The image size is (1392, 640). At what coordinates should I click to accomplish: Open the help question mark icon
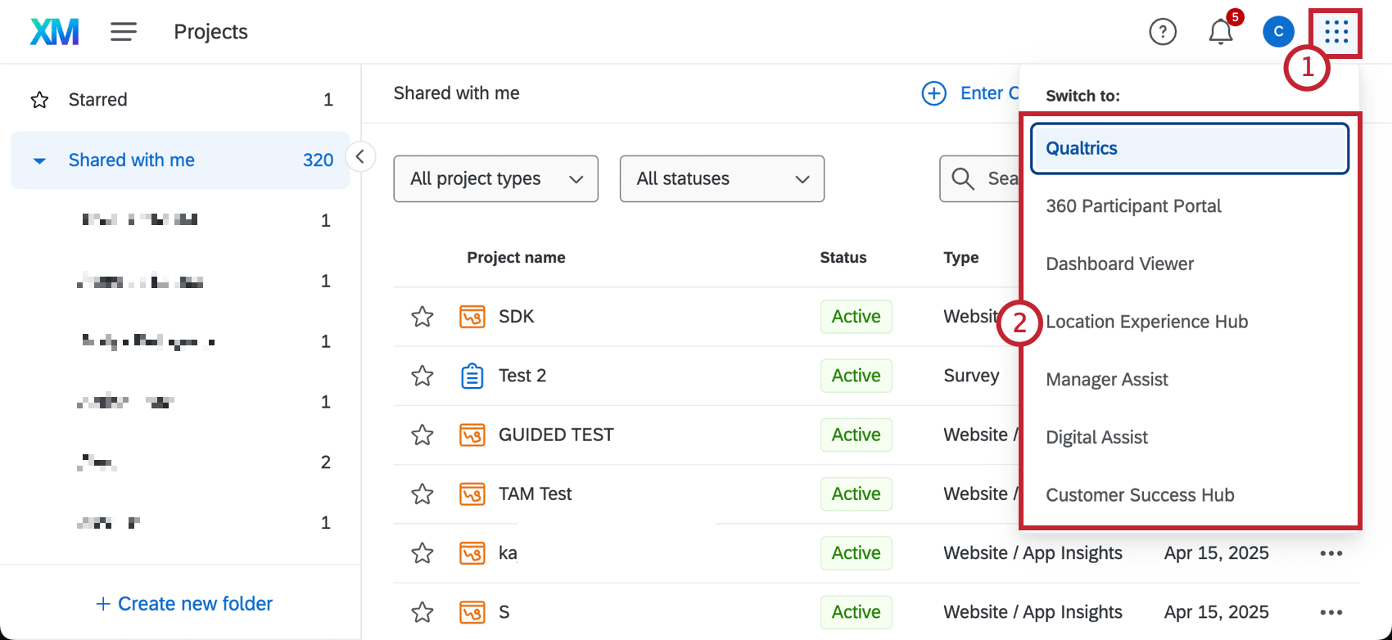point(1163,32)
